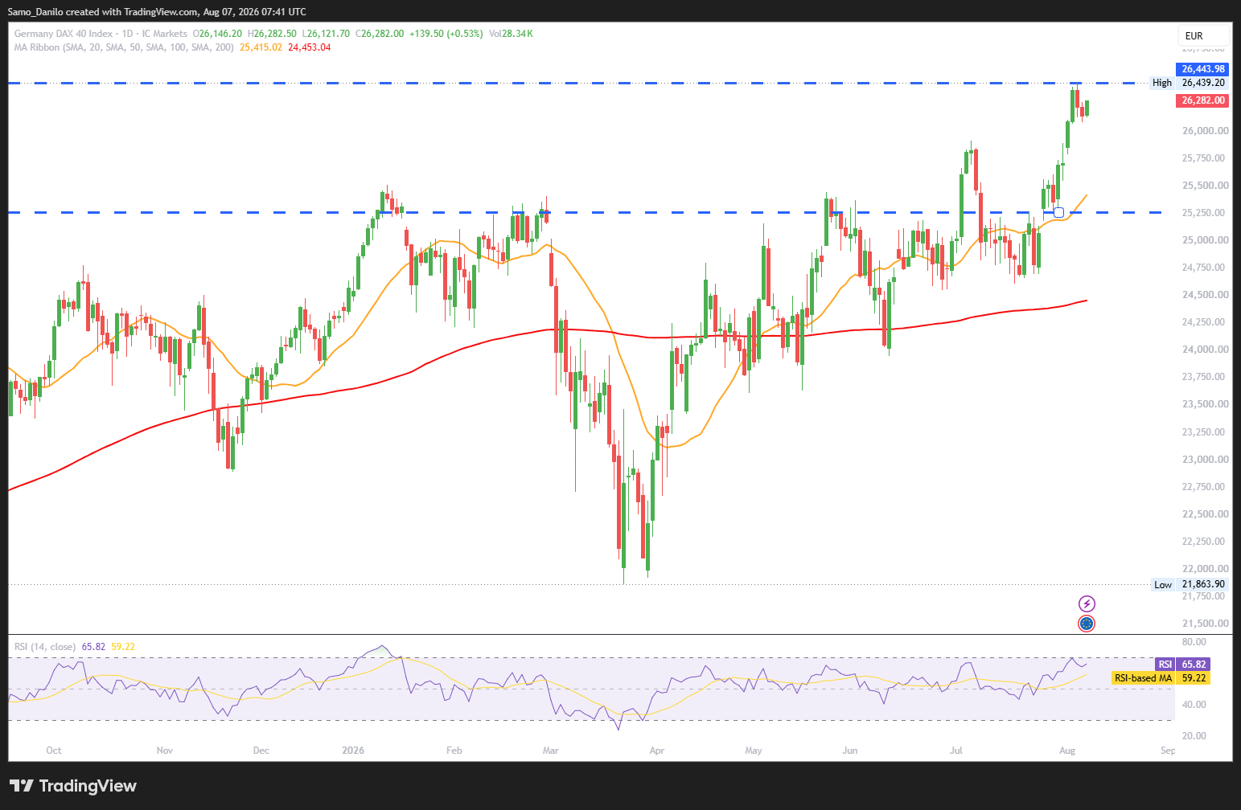Click the High 26,439.20 label
This screenshot has height=810, width=1241.
click(1189, 83)
